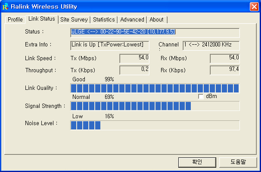This screenshot has width=261, height=172.
Task: Click the Link Quality progress bar
Action: tap(155, 88)
